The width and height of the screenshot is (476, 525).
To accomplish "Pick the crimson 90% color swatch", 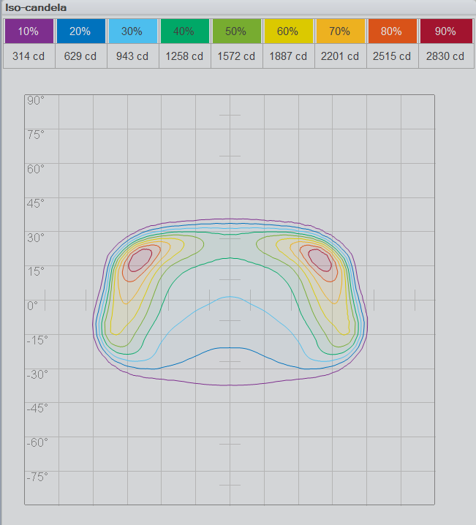I will (445, 31).
